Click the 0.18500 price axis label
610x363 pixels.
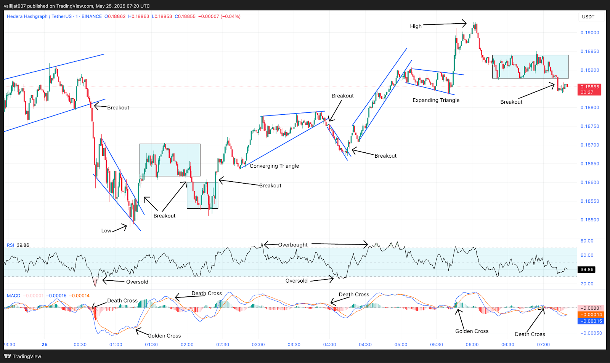[x=590, y=220]
